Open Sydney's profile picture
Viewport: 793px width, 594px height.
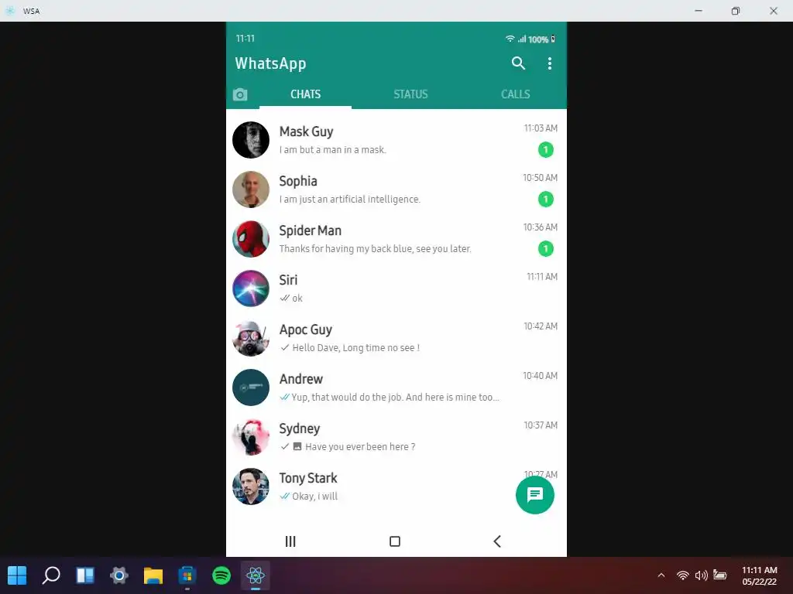(251, 437)
